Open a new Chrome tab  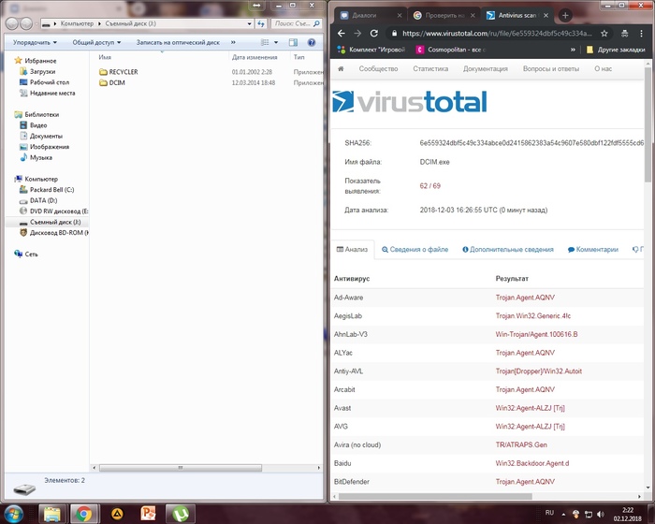click(565, 16)
